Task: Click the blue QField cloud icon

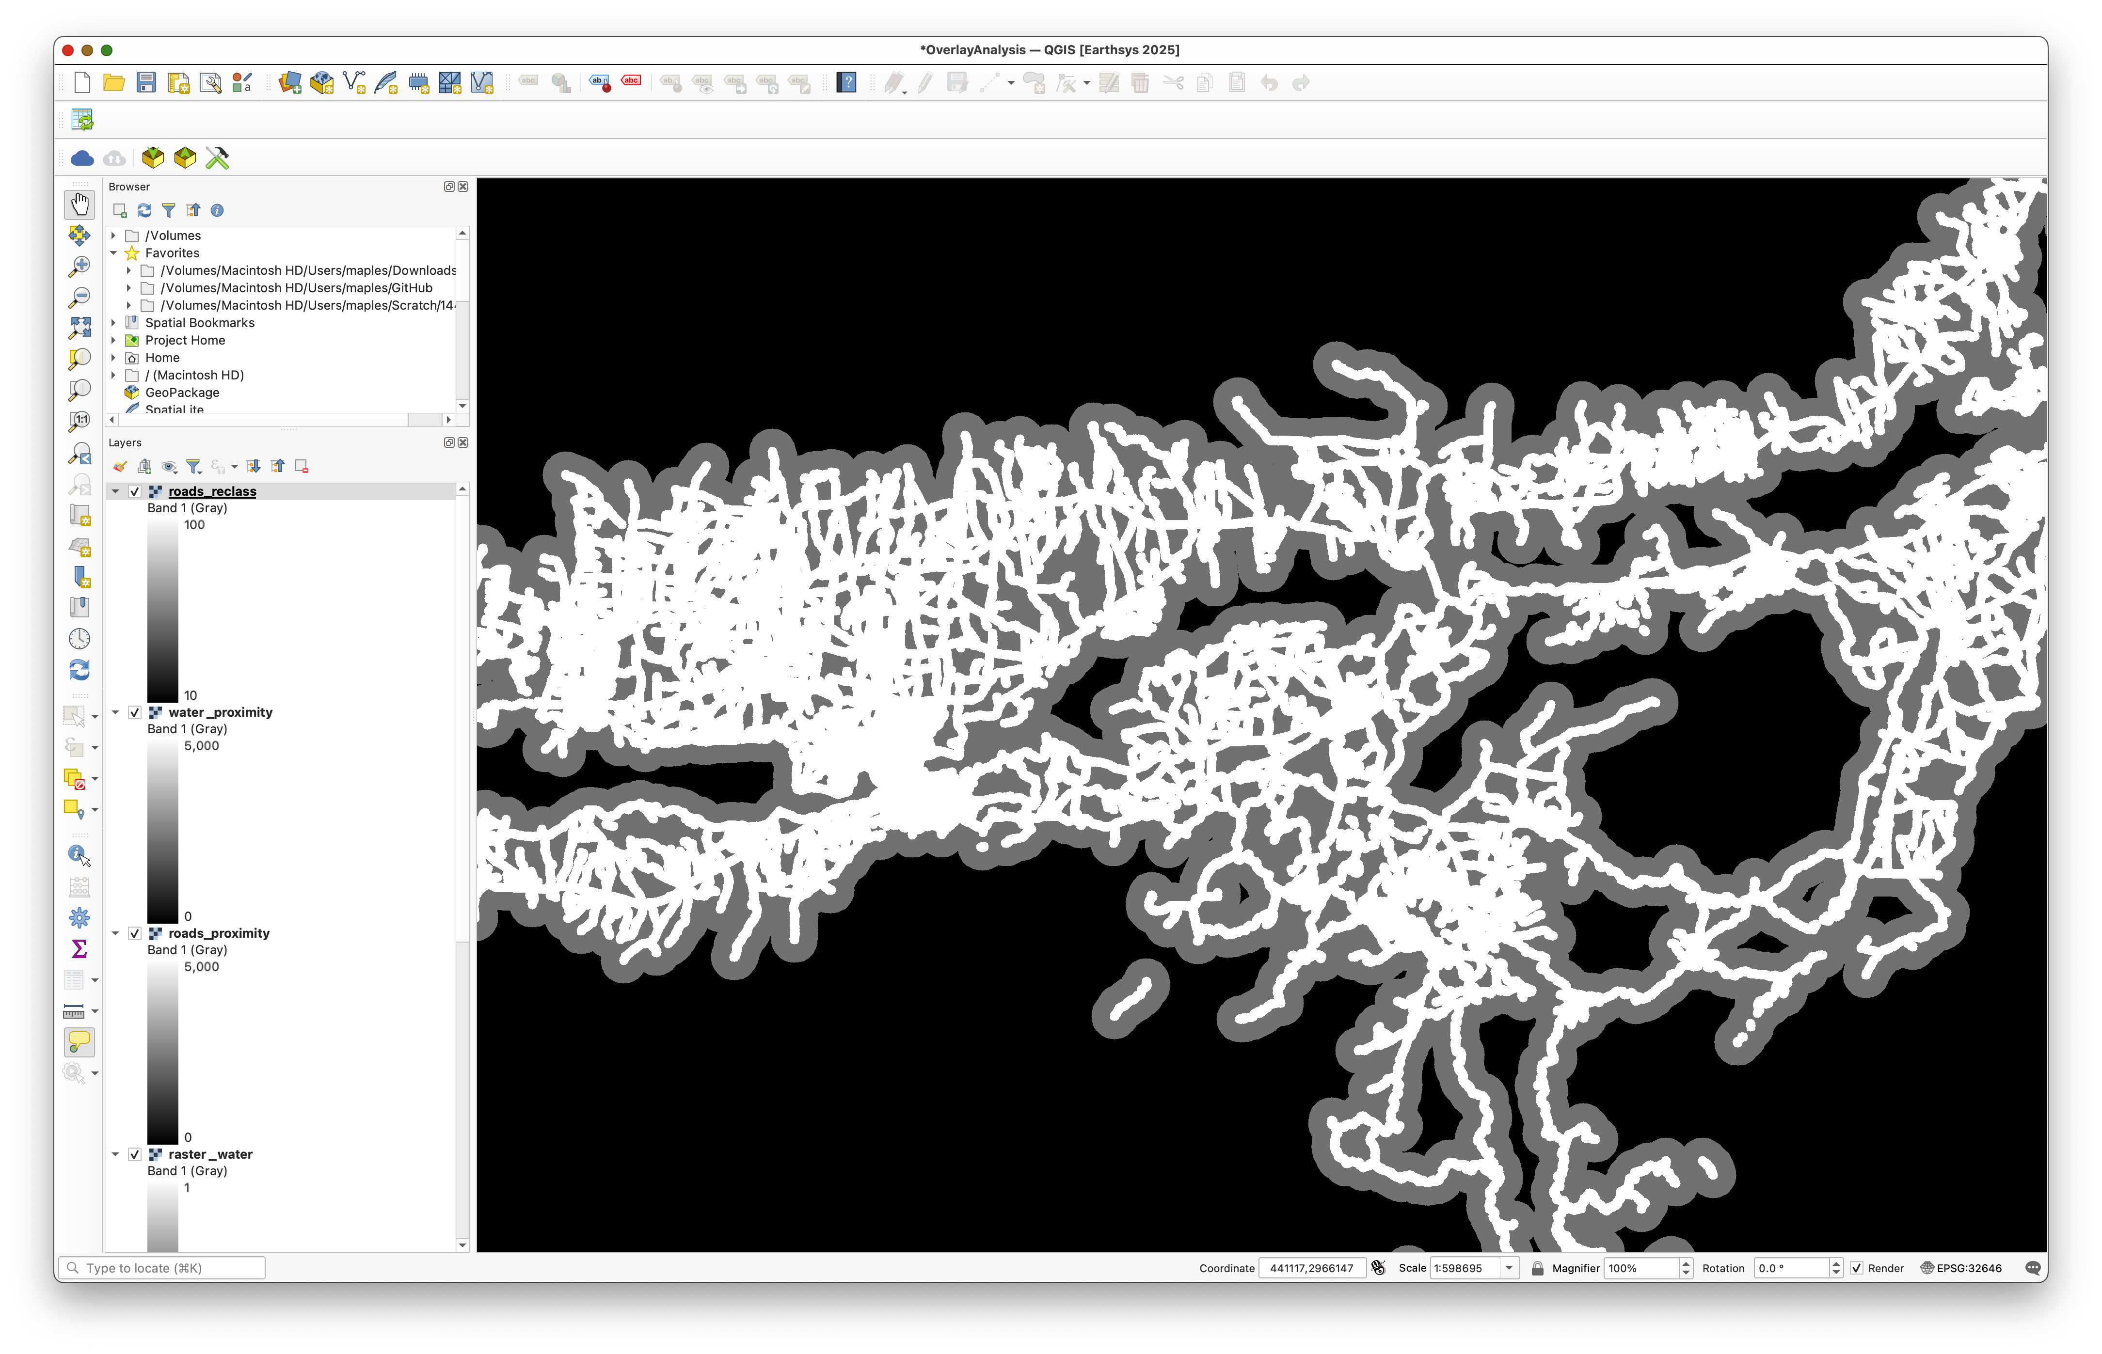Action: point(82,158)
